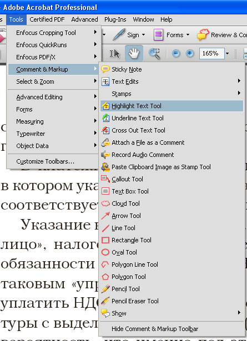Open the Certified PDF menu
This screenshot has height=341, width=247.
[47, 19]
